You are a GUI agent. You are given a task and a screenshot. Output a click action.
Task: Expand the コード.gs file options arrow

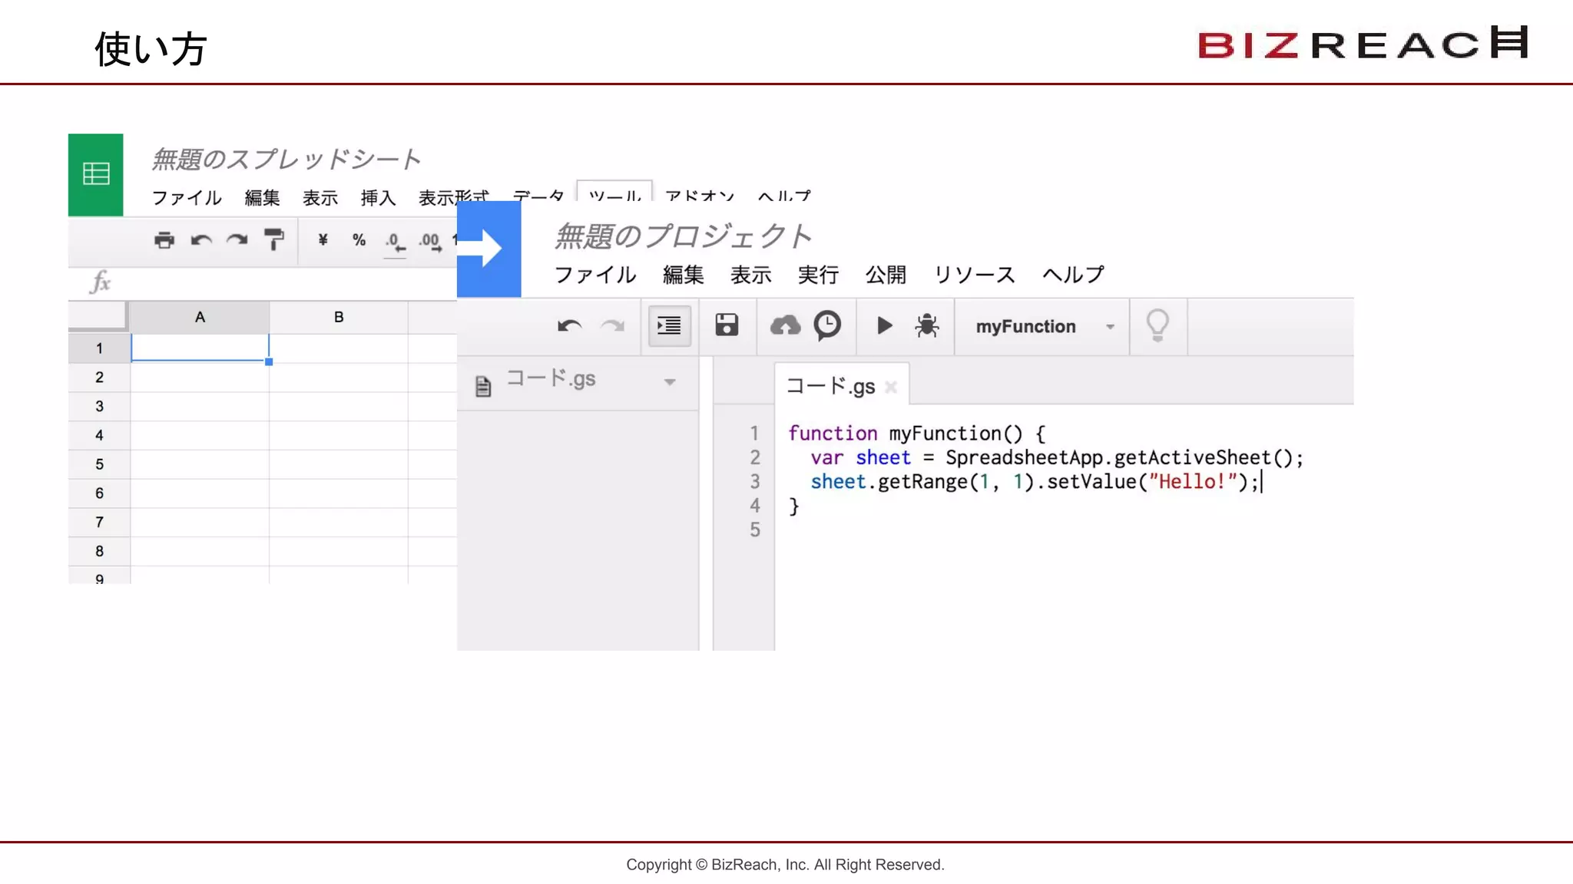[670, 382]
